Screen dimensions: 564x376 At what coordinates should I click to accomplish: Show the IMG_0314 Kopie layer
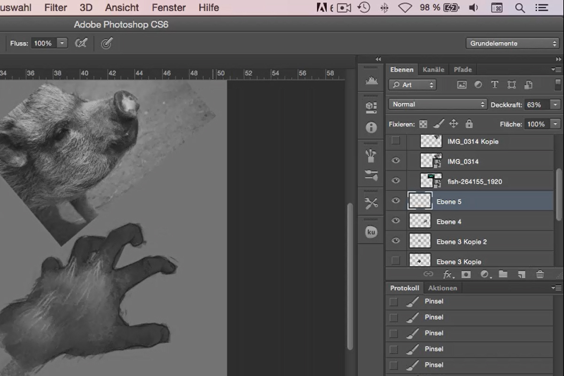(x=396, y=141)
